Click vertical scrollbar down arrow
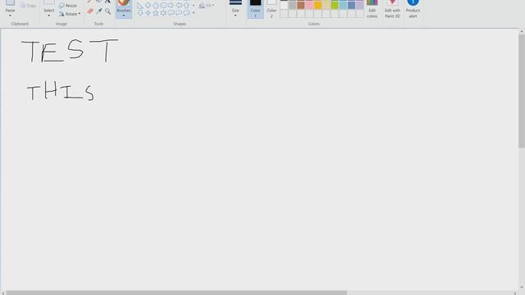The height and width of the screenshot is (295, 525). [x=522, y=288]
